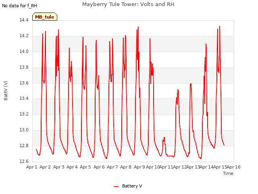Click the Apr 15 x-axis tick label
Screen dimensions: 258x194
(x=220, y=167)
